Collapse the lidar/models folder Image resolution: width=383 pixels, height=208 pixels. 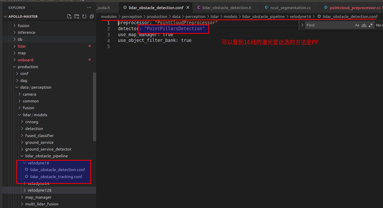tap(49, 115)
